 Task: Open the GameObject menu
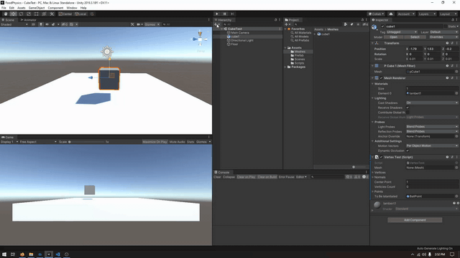click(x=37, y=8)
